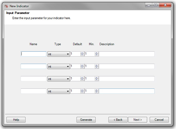
Task: Click third row Min number field
Action: pos(90,79)
